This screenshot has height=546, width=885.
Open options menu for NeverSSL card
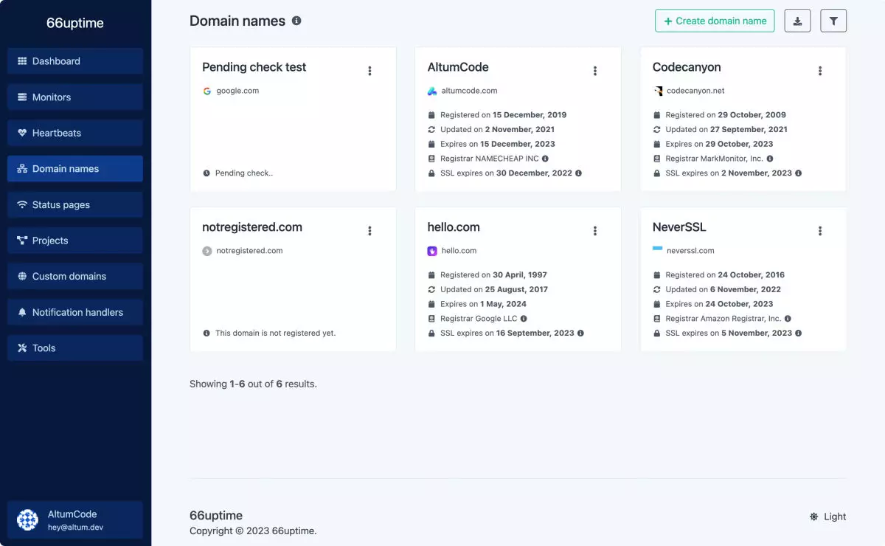tap(820, 231)
